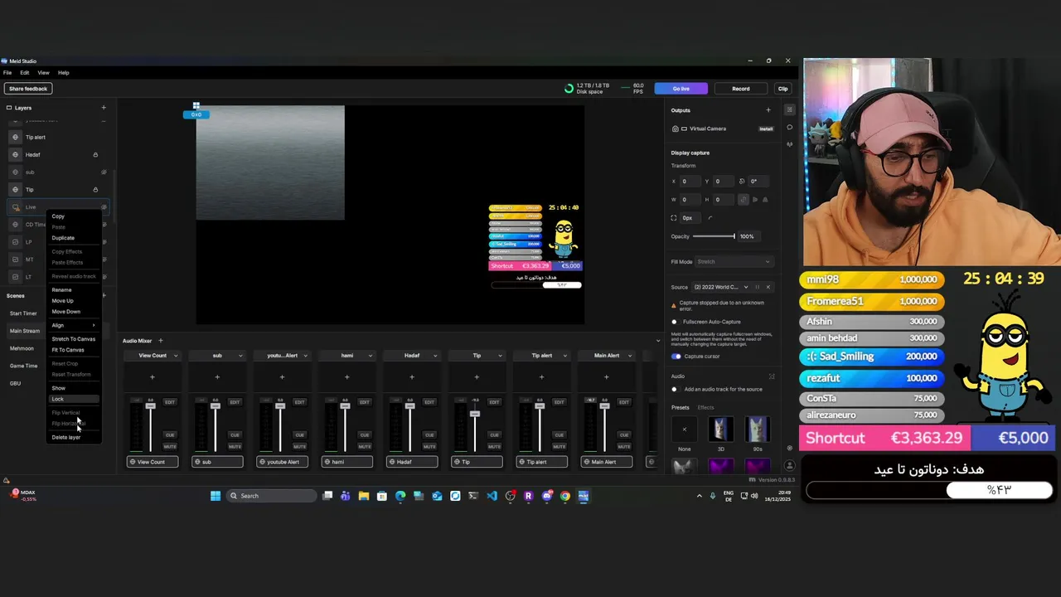The height and width of the screenshot is (597, 1061).
Task: Open the Hadaf track dropdown
Action: [x=435, y=356]
